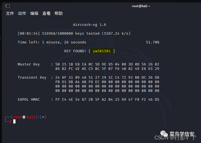Open the 文件 menu

coord(10,13)
